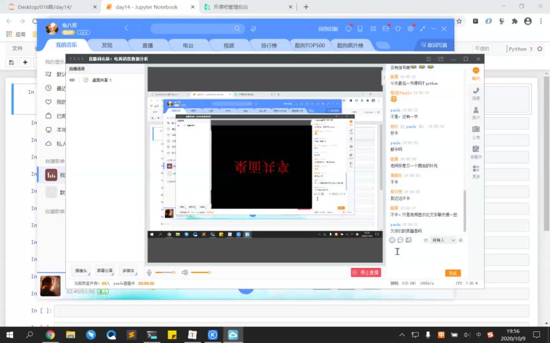Click the quick reply bubble icon
The height and width of the screenshot is (343, 550).
(401, 240)
